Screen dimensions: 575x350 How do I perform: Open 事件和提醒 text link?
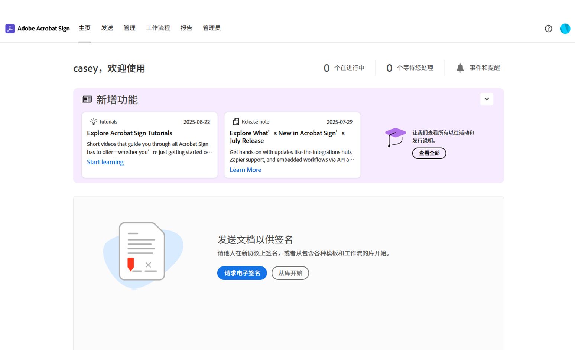tap(485, 68)
